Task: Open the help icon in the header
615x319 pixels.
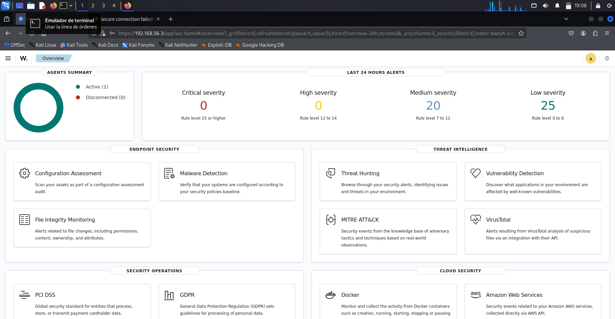Action: 607,58
